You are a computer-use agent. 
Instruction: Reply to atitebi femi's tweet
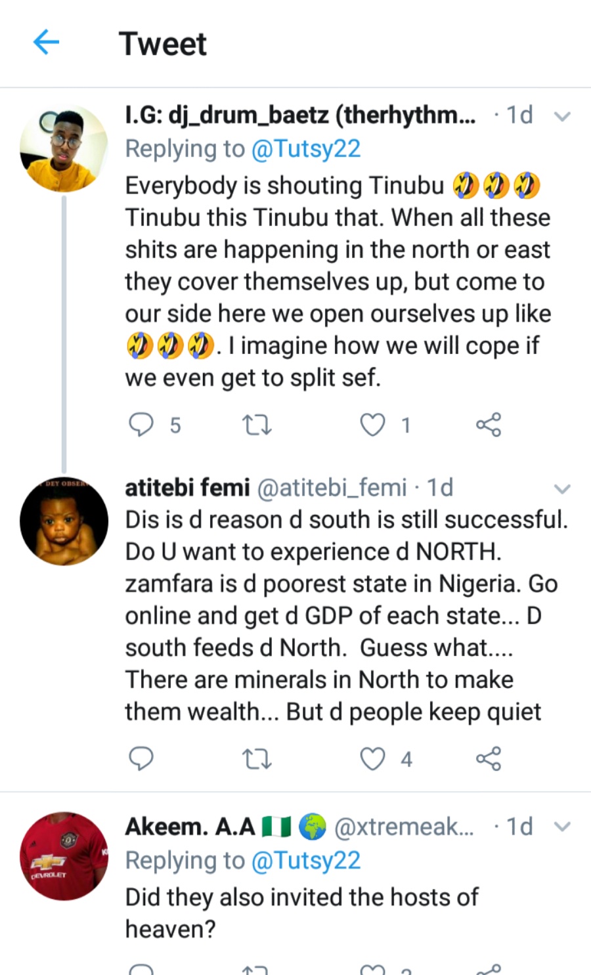point(141,758)
